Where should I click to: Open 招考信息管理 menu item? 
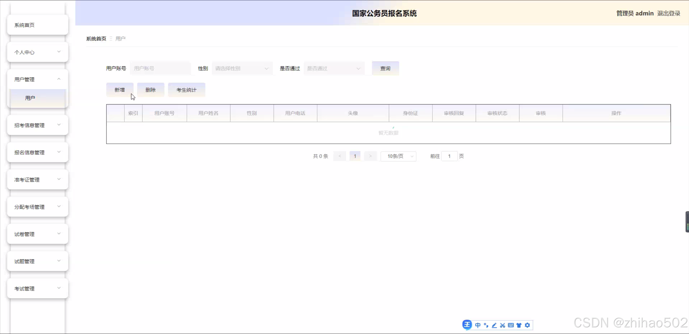click(x=37, y=125)
